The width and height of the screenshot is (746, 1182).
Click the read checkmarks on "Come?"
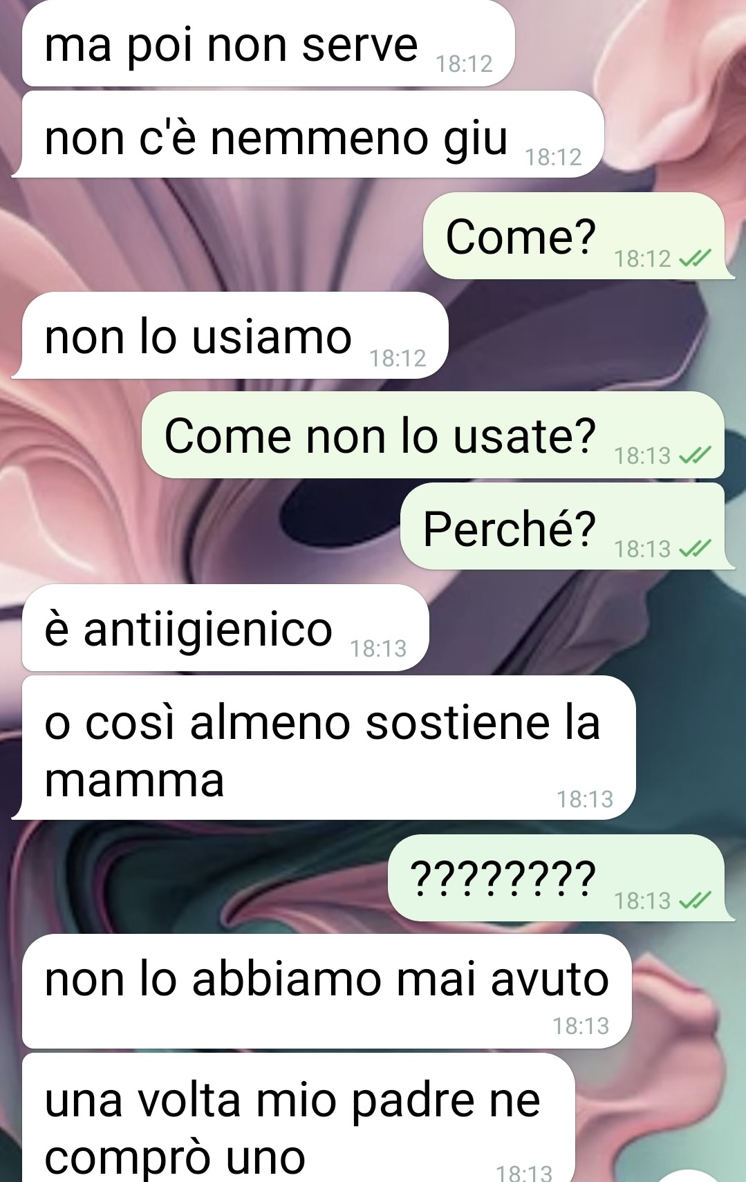[x=695, y=259]
